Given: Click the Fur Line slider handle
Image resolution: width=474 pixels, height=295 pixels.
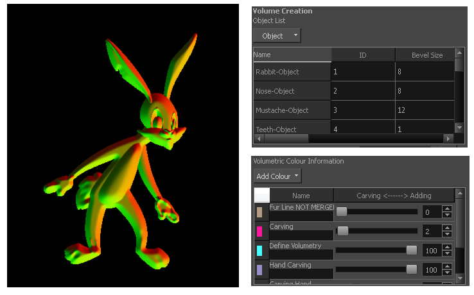Looking at the screenshot, I should (x=342, y=212).
